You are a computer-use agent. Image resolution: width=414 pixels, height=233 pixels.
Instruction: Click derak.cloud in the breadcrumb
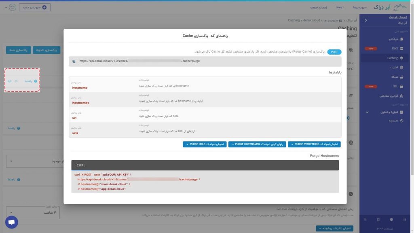coord(312,20)
